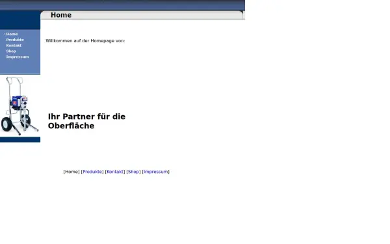Click 'Willkommen auf der Homepage von:' text
Image resolution: width=390 pixels, height=244 pixels.
click(x=85, y=40)
